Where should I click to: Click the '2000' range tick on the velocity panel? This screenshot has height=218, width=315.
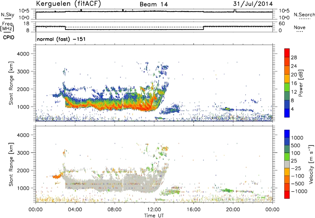[x=23, y=170]
